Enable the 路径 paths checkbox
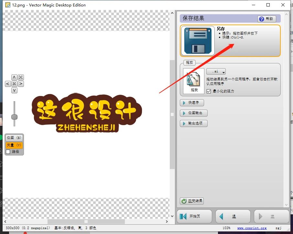This screenshot has width=293, height=234. click(x=8, y=152)
